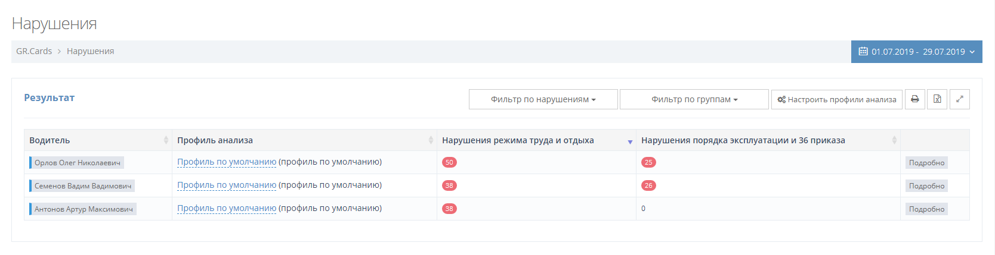The width and height of the screenshot is (995, 255).
Task: Sort by the Профиль анализа column arrows
Action: tap(430, 140)
